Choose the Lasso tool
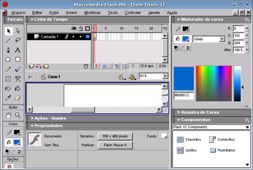Screen dimensions: 253x170 click(18, 40)
